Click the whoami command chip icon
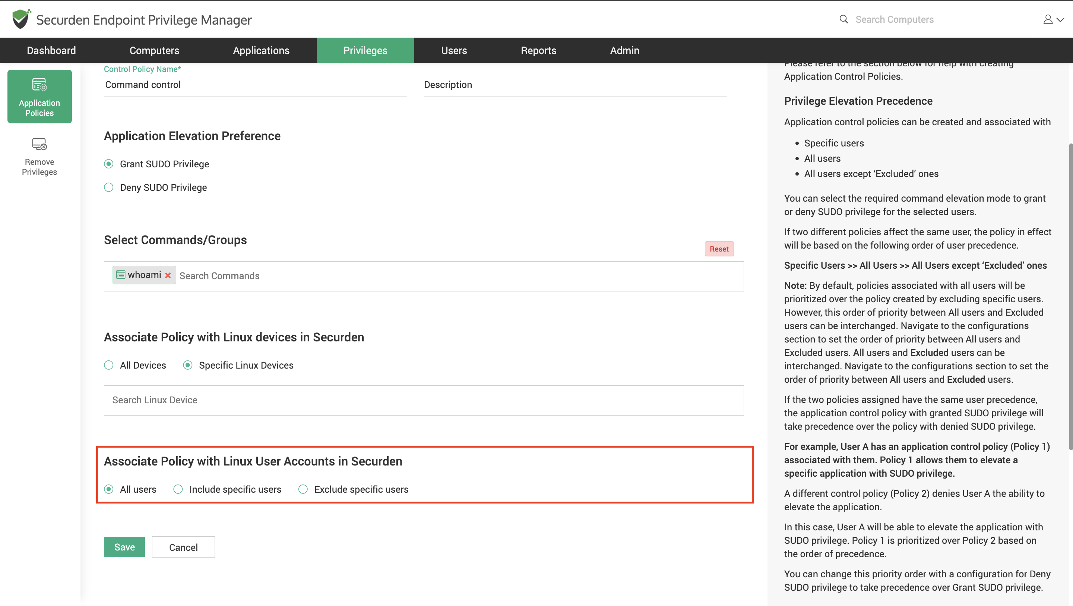The height and width of the screenshot is (606, 1073). pos(121,275)
